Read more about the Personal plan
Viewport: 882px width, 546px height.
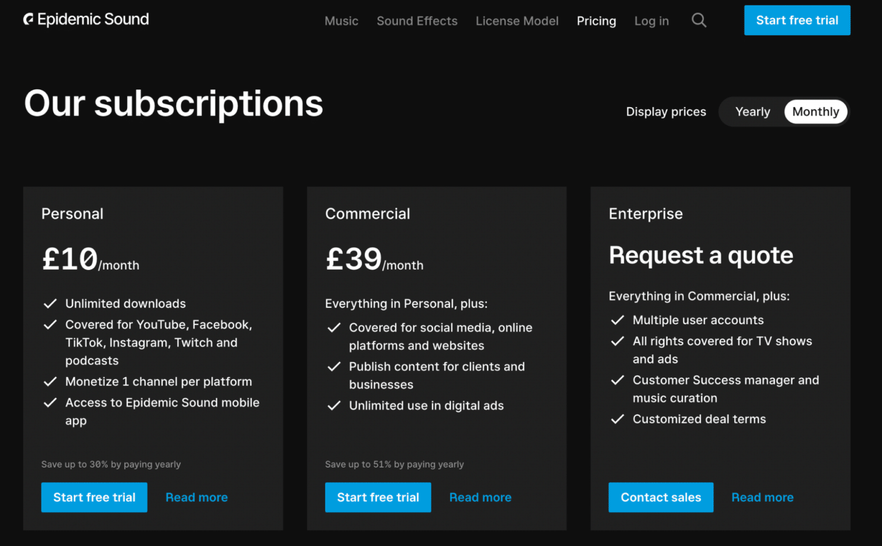pos(196,497)
